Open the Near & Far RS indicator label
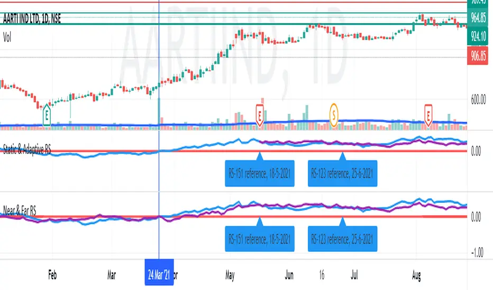 point(20,211)
